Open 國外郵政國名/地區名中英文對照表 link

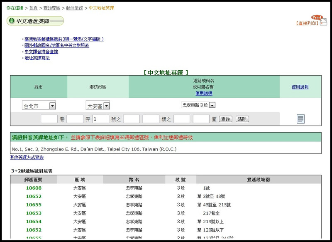pos(57,45)
